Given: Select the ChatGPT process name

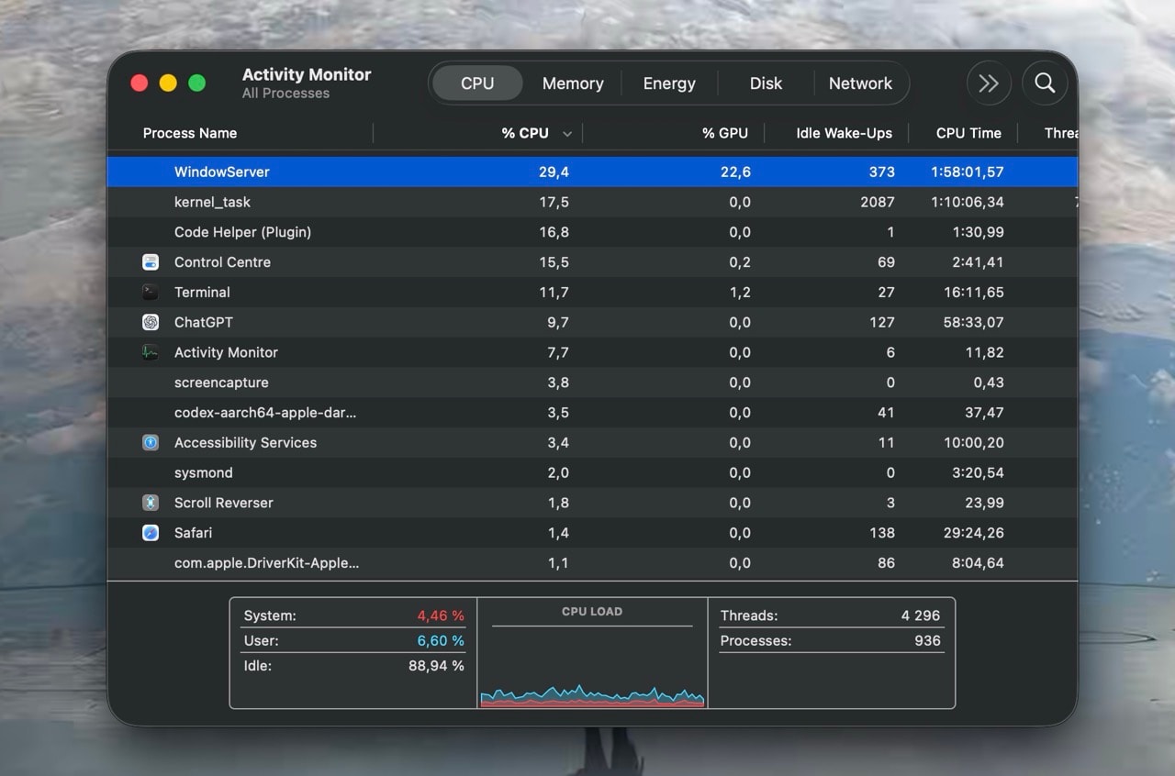Looking at the screenshot, I should (x=204, y=322).
